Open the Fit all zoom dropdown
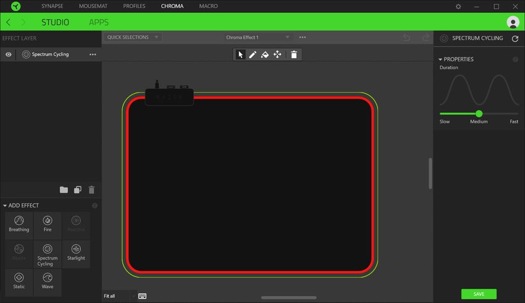The image size is (525, 303). tap(120, 296)
